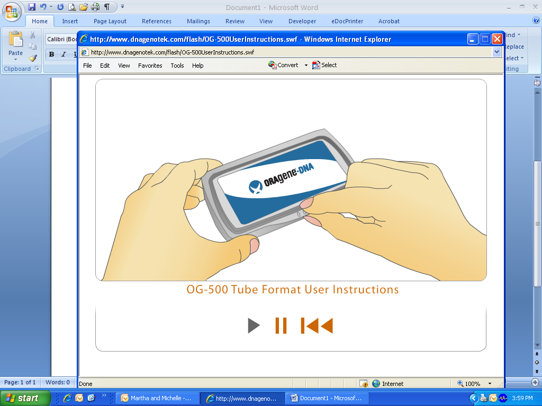Open the File menu in Internet Explorer
The height and width of the screenshot is (406, 542).
click(87, 66)
